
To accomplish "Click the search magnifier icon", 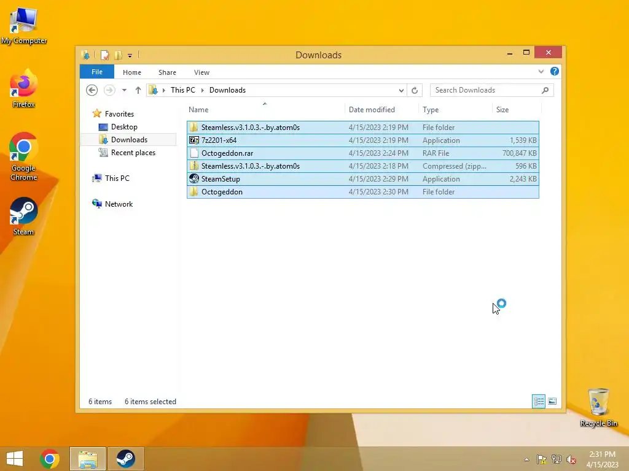I will 545,90.
